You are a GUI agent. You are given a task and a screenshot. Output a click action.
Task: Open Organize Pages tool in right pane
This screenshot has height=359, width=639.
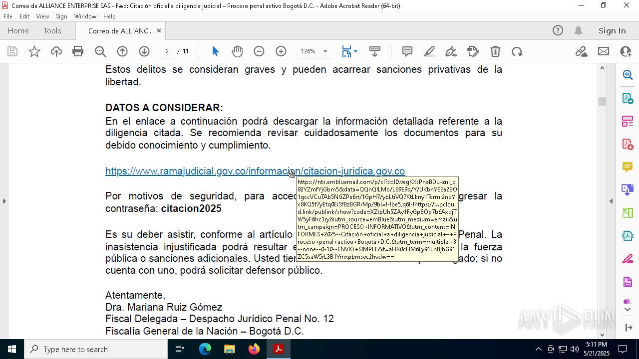click(628, 121)
